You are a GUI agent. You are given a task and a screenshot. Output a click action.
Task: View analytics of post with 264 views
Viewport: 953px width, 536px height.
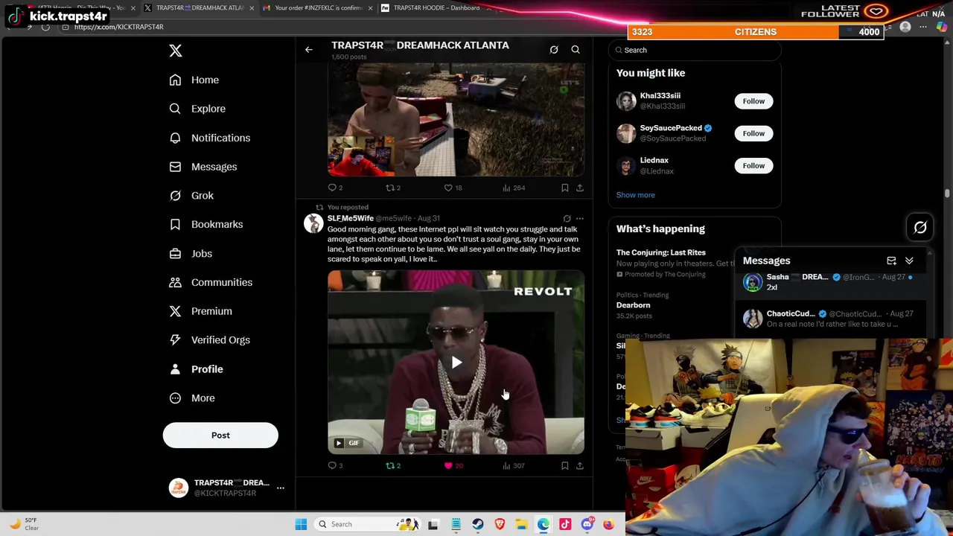pos(514,188)
